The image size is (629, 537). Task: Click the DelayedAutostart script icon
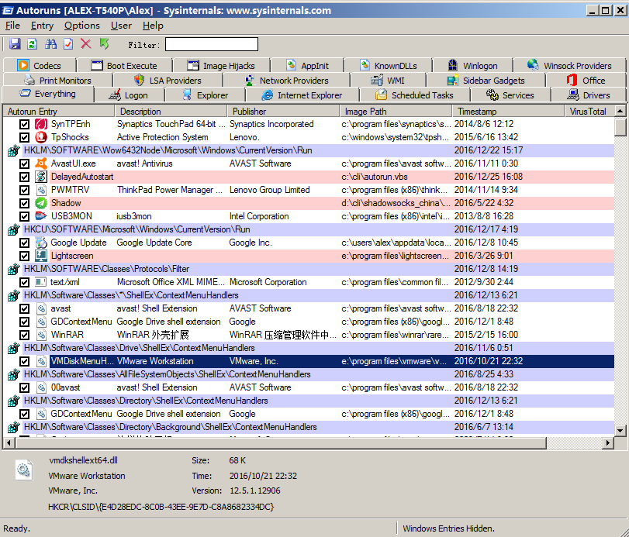(40, 177)
